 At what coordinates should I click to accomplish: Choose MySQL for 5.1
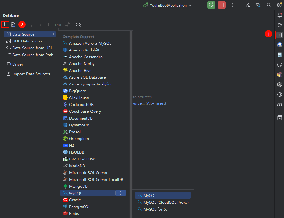coord(163,209)
